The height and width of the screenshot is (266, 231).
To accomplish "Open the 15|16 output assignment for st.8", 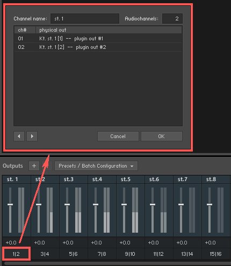I will 215,254.
